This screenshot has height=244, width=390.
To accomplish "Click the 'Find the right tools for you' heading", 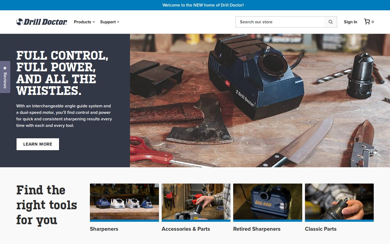I will click(47, 205).
